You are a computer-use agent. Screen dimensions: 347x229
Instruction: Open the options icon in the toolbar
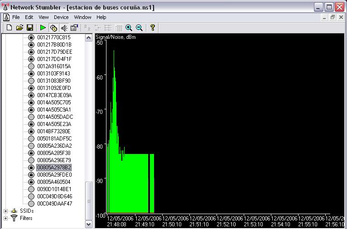[x=74, y=28]
